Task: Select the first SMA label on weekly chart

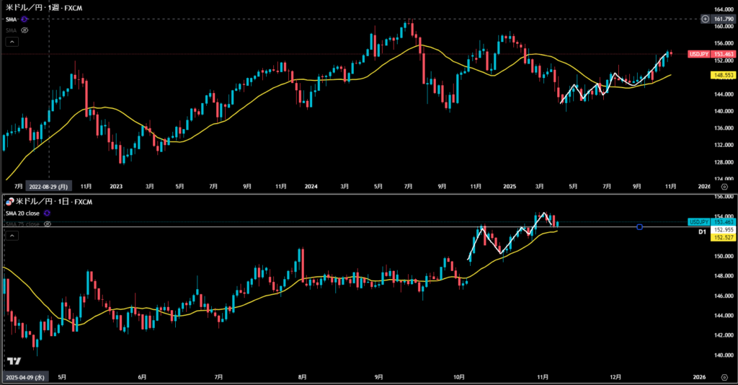Action: 12,19
